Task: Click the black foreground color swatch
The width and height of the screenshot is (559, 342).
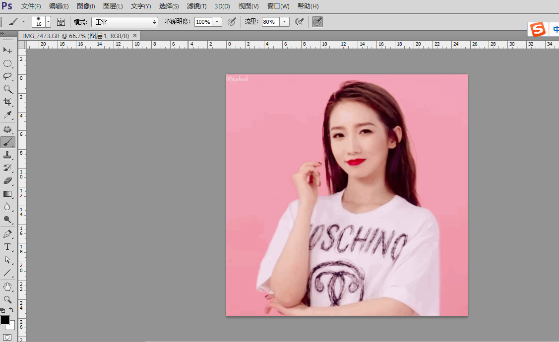Action: [x=5, y=320]
